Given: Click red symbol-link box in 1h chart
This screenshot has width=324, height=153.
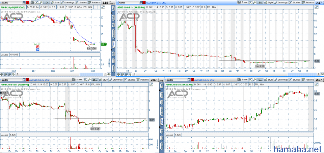Looking at the screenshot, I should [144, 2].
